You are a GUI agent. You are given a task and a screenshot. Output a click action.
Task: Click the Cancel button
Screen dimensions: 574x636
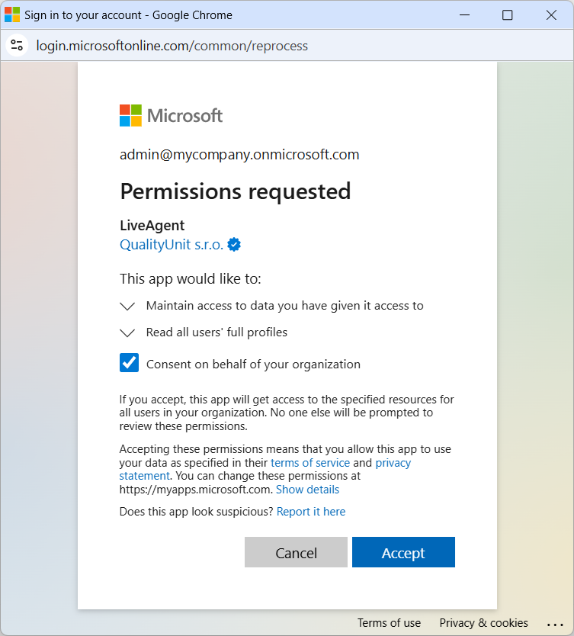click(x=296, y=553)
